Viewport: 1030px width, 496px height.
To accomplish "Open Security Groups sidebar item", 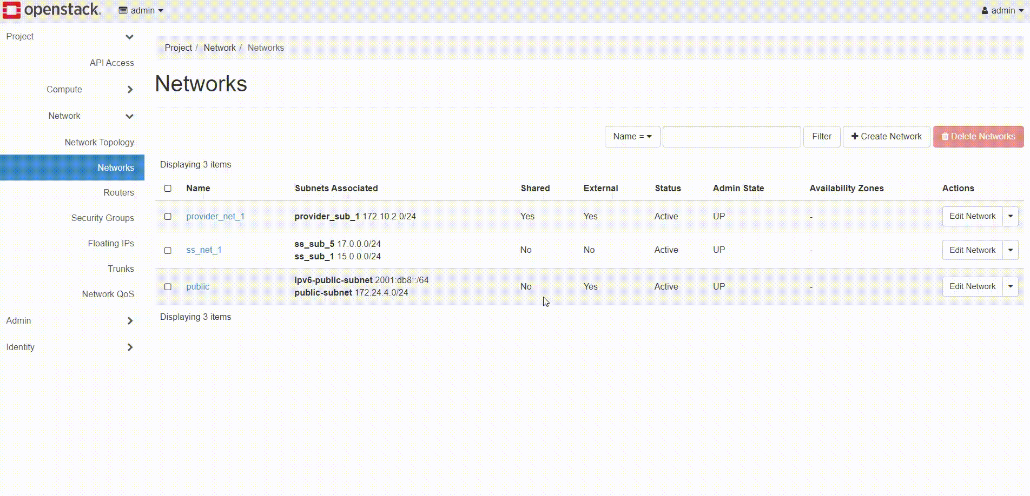I will [102, 218].
